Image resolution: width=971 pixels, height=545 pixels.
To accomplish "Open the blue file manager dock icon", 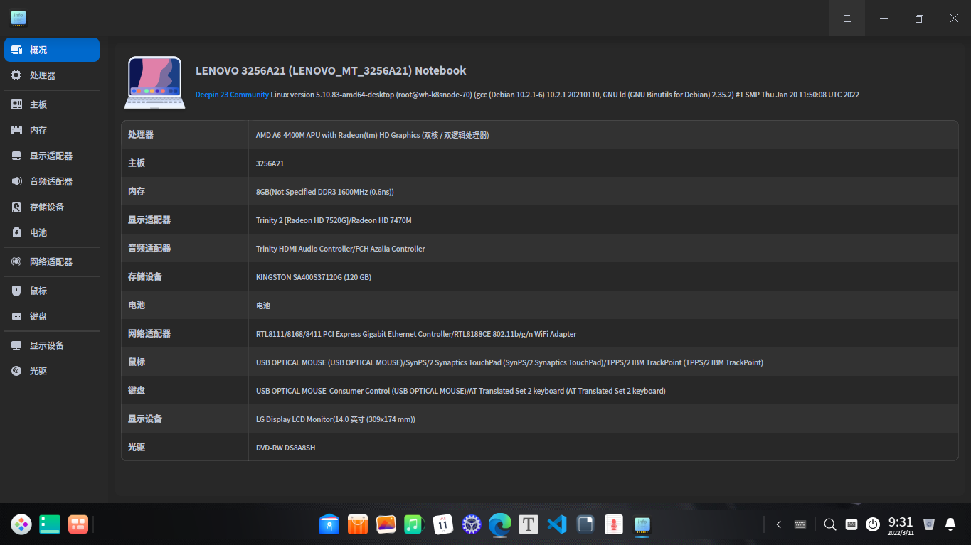I will pos(329,524).
